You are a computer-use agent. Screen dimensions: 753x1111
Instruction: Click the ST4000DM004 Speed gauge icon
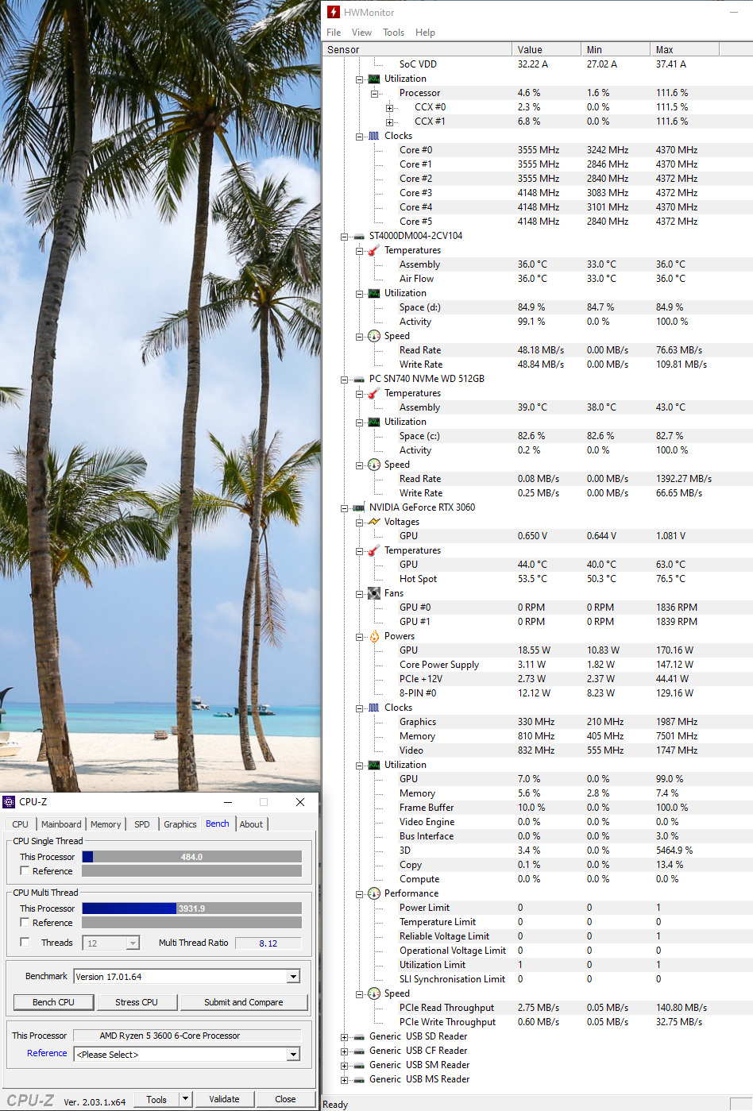374,336
